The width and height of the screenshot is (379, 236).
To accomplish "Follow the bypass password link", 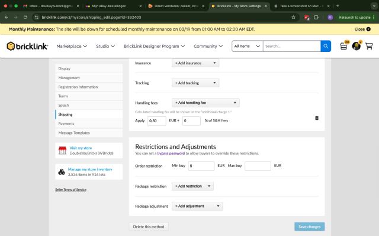I will coord(171,153).
